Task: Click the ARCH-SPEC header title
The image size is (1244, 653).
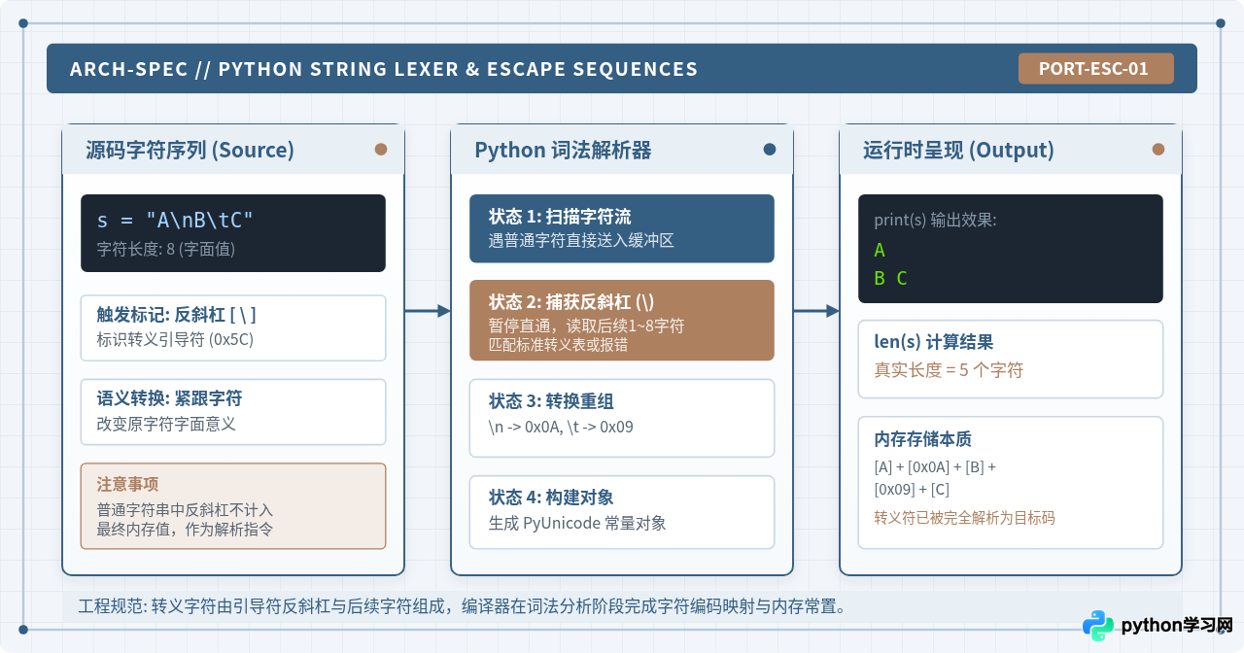Action: click(384, 69)
